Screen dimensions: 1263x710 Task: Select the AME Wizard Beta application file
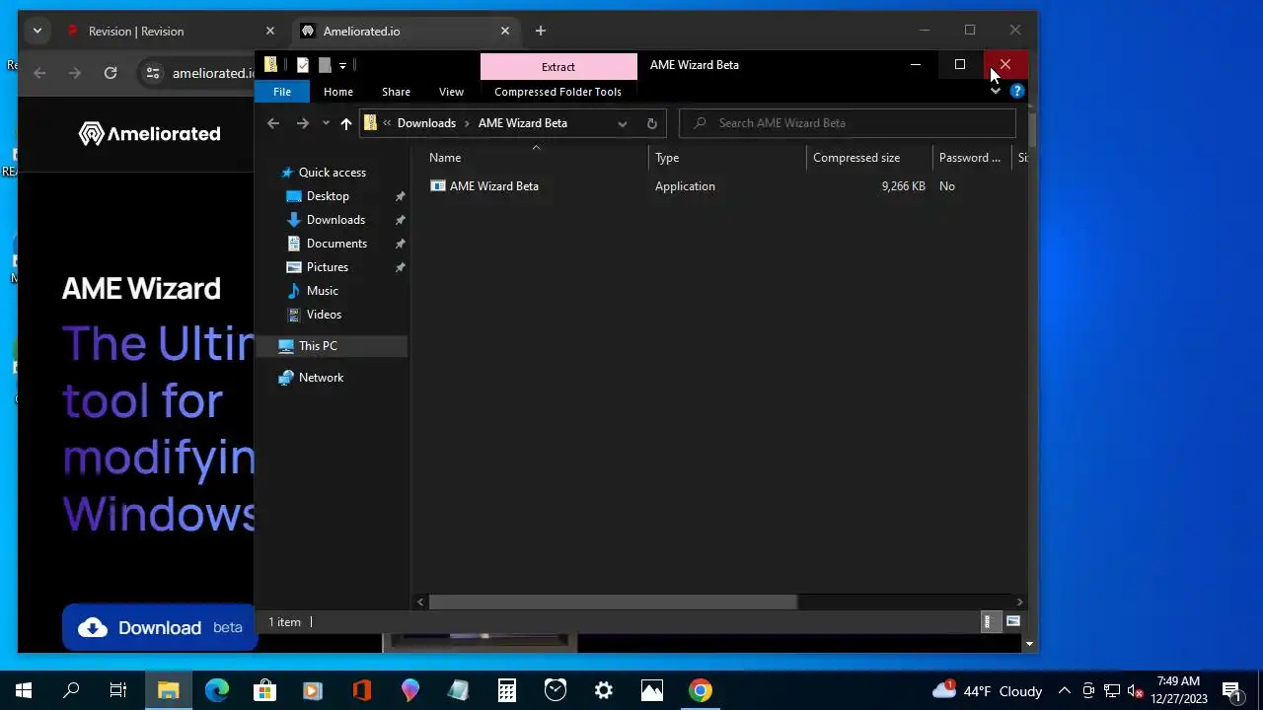[484, 186]
